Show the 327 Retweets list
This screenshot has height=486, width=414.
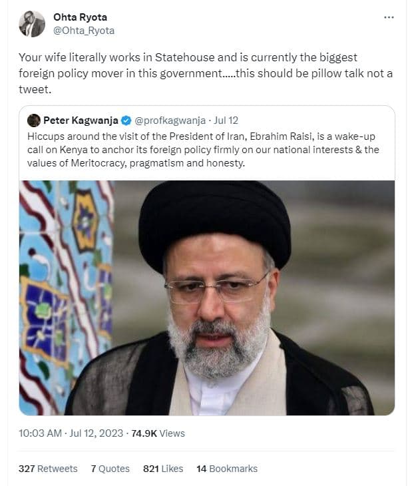coord(48,469)
